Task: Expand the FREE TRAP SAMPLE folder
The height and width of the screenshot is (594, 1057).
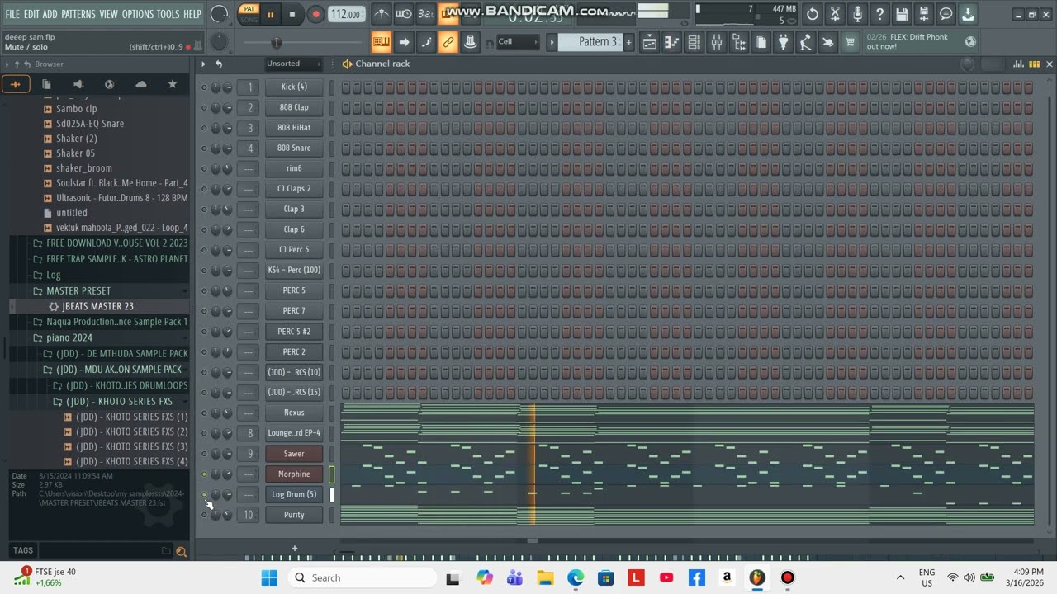Action: (116, 259)
